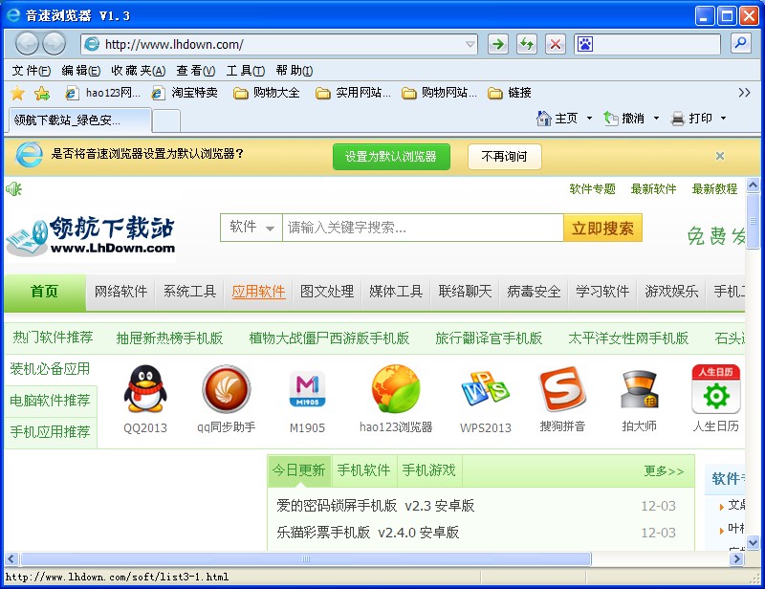Open the 最新软件 link
Screen dimensions: 765x589
pyautogui.click(x=653, y=189)
